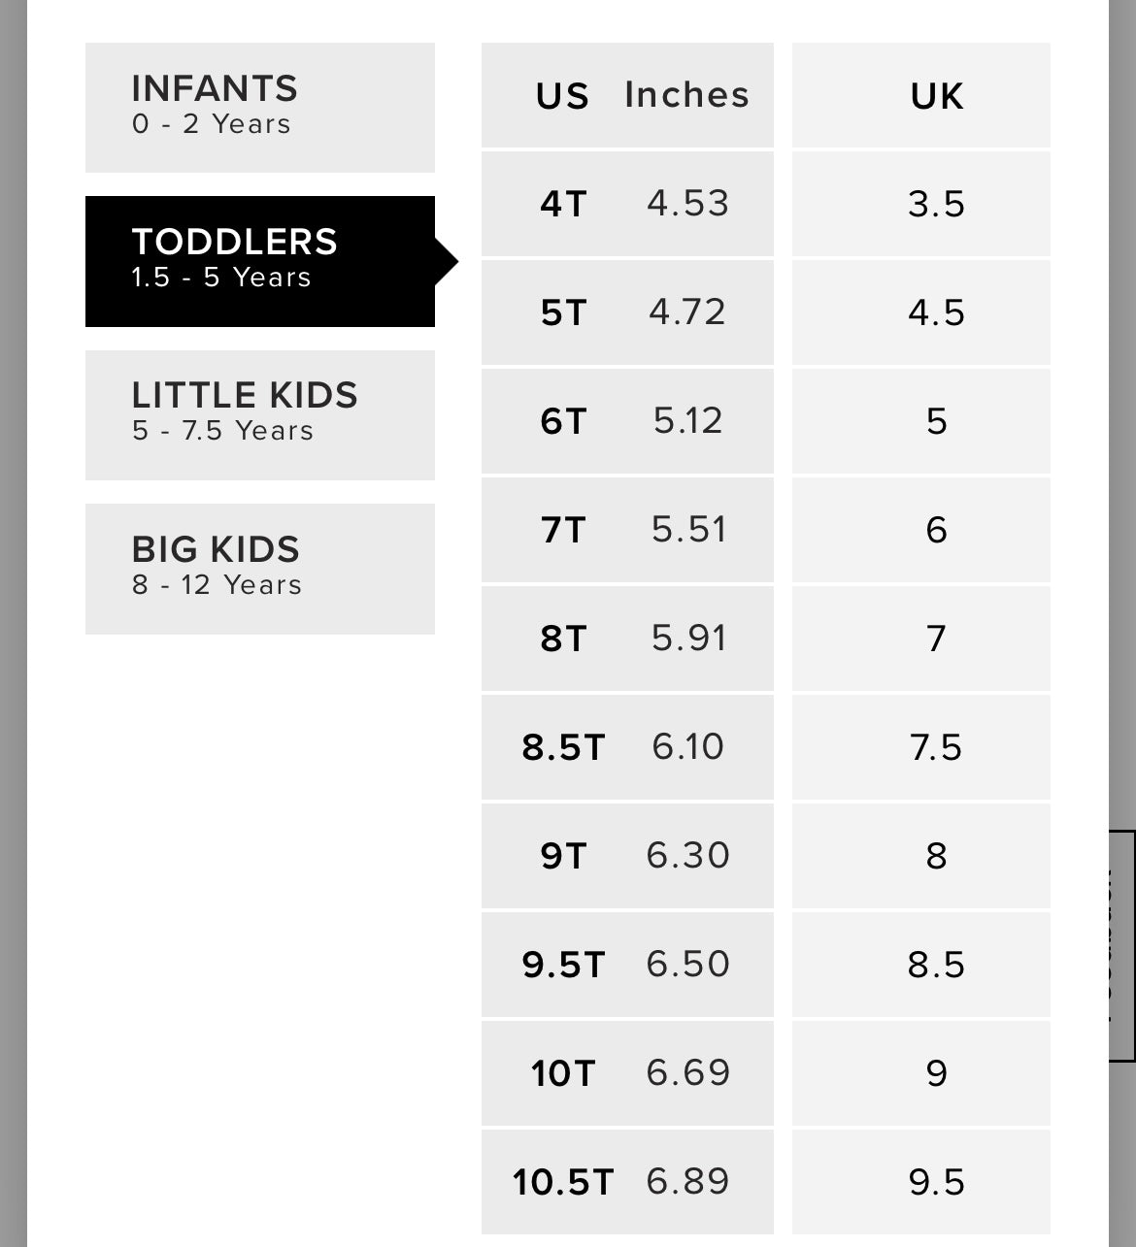Open the vertical side tab on right edge
Image resolution: width=1136 pixels, height=1247 pixels.
click(x=1122, y=945)
